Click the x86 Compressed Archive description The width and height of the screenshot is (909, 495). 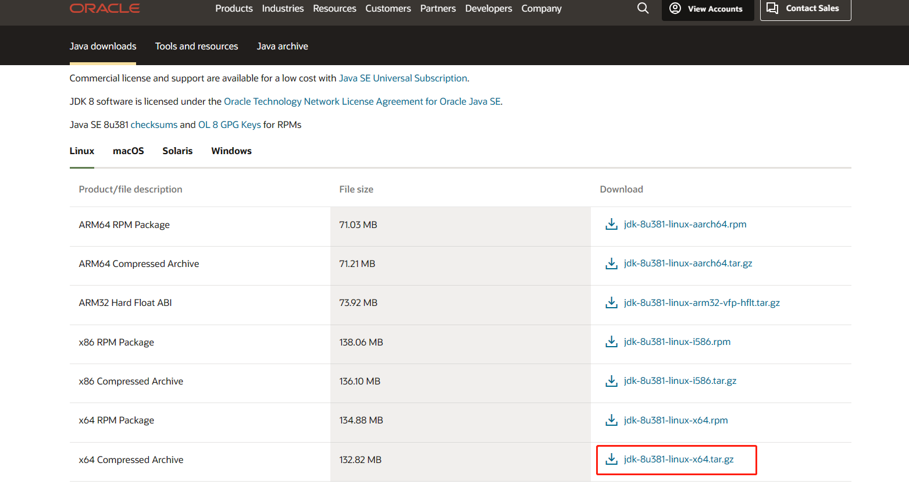tap(131, 382)
